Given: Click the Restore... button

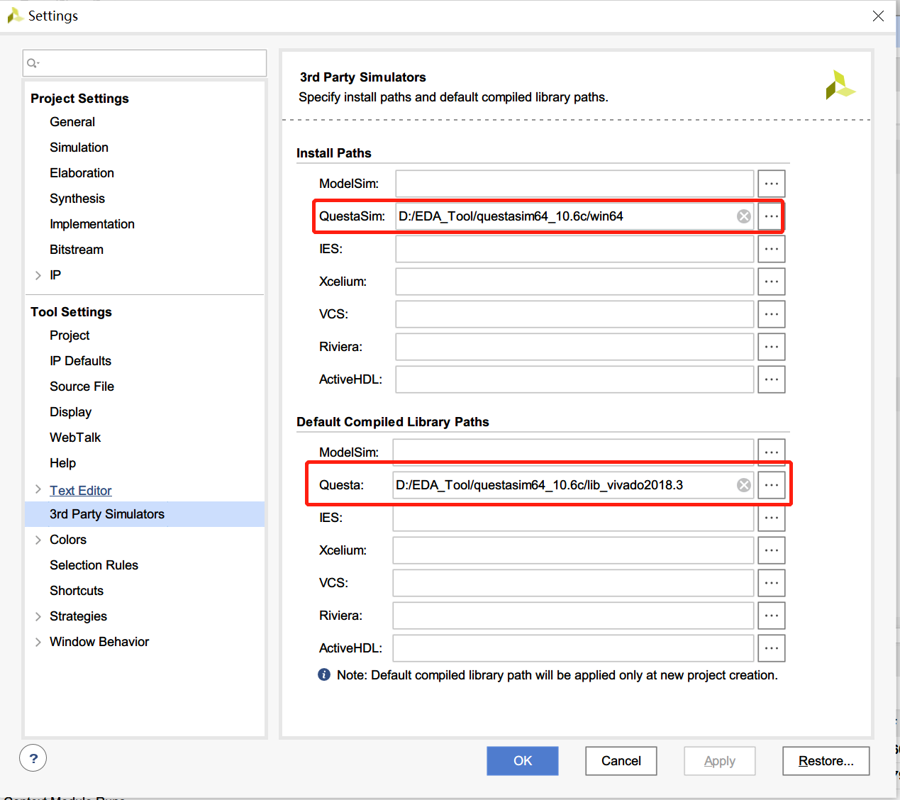Looking at the screenshot, I should coord(826,761).
